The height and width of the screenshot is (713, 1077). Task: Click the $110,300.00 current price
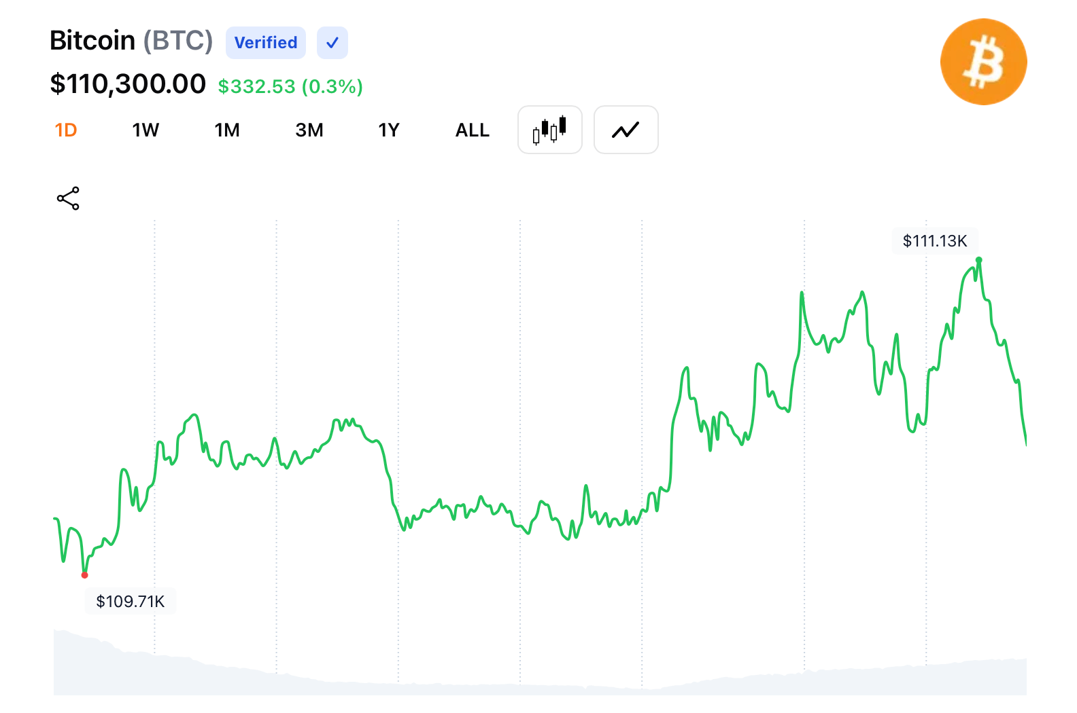128,84
